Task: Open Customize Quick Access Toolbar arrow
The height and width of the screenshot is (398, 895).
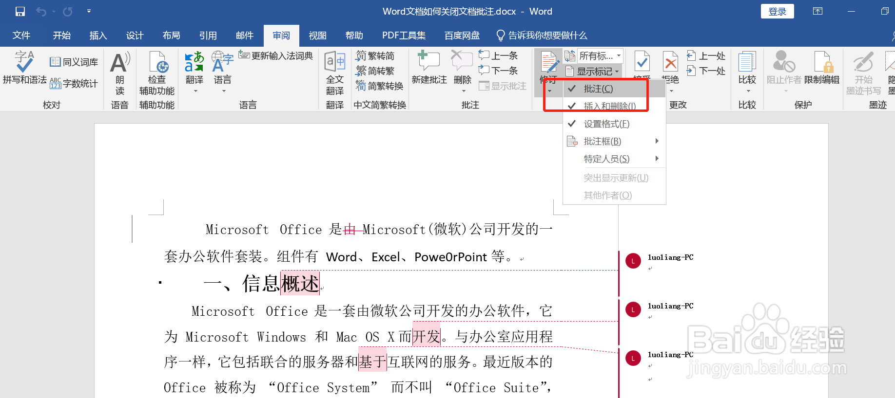Action: pos(89,11)
